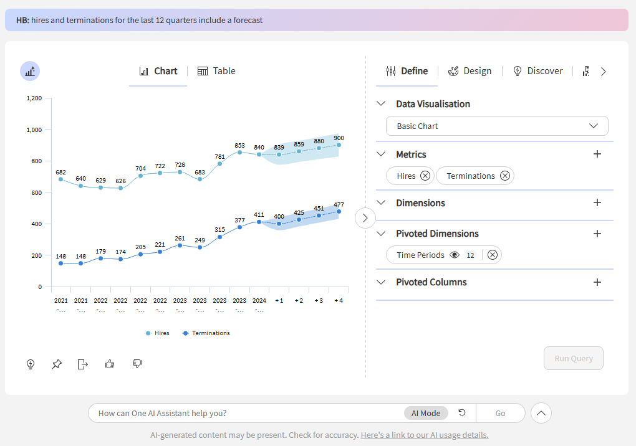Collapse the Data Visualisation section
636x446 pixels.
click(382, 104)
